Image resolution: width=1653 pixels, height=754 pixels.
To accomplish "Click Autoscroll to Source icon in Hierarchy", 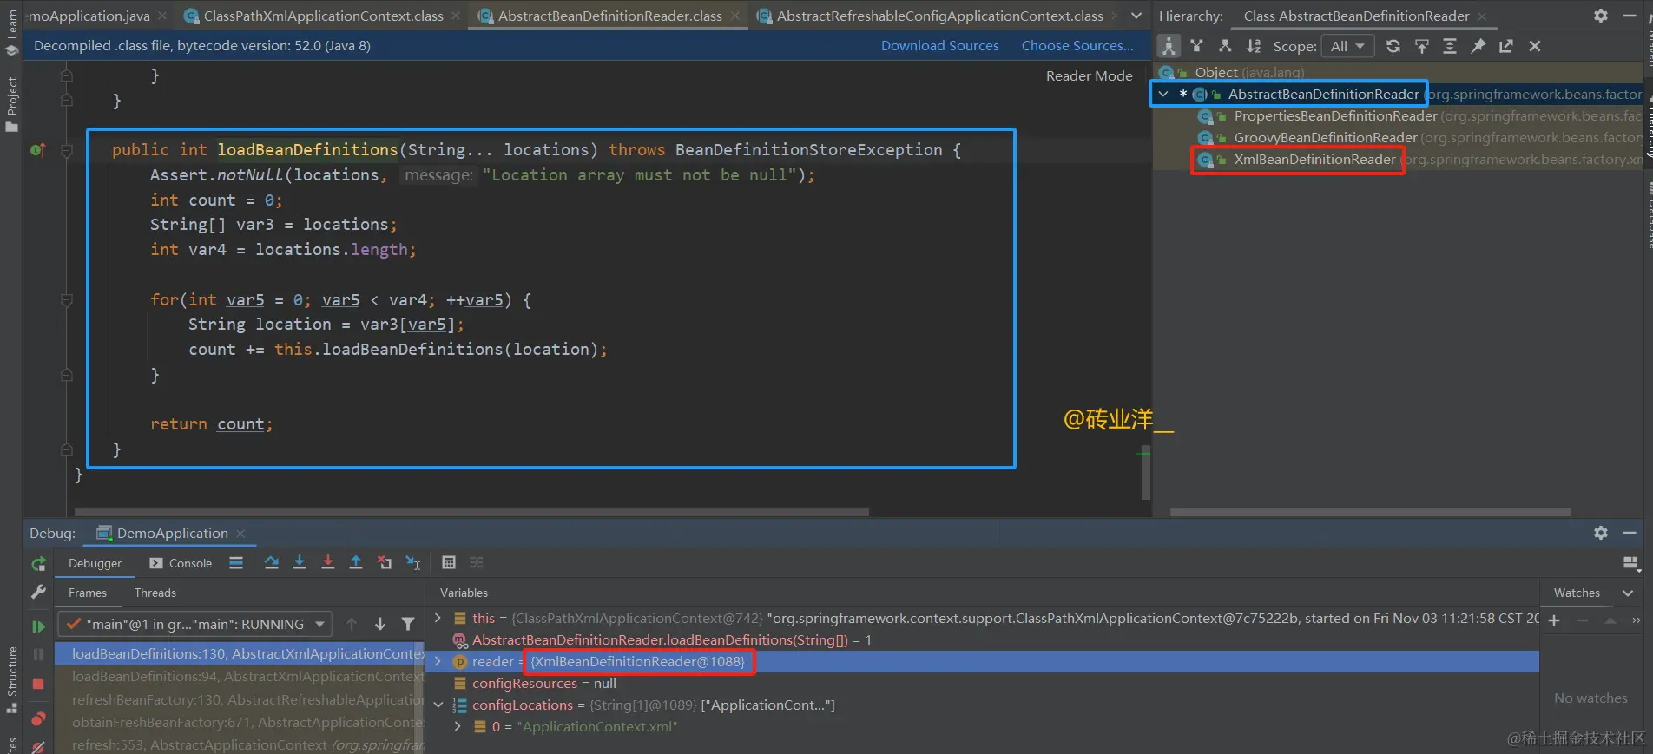I will coord(1422,46).
